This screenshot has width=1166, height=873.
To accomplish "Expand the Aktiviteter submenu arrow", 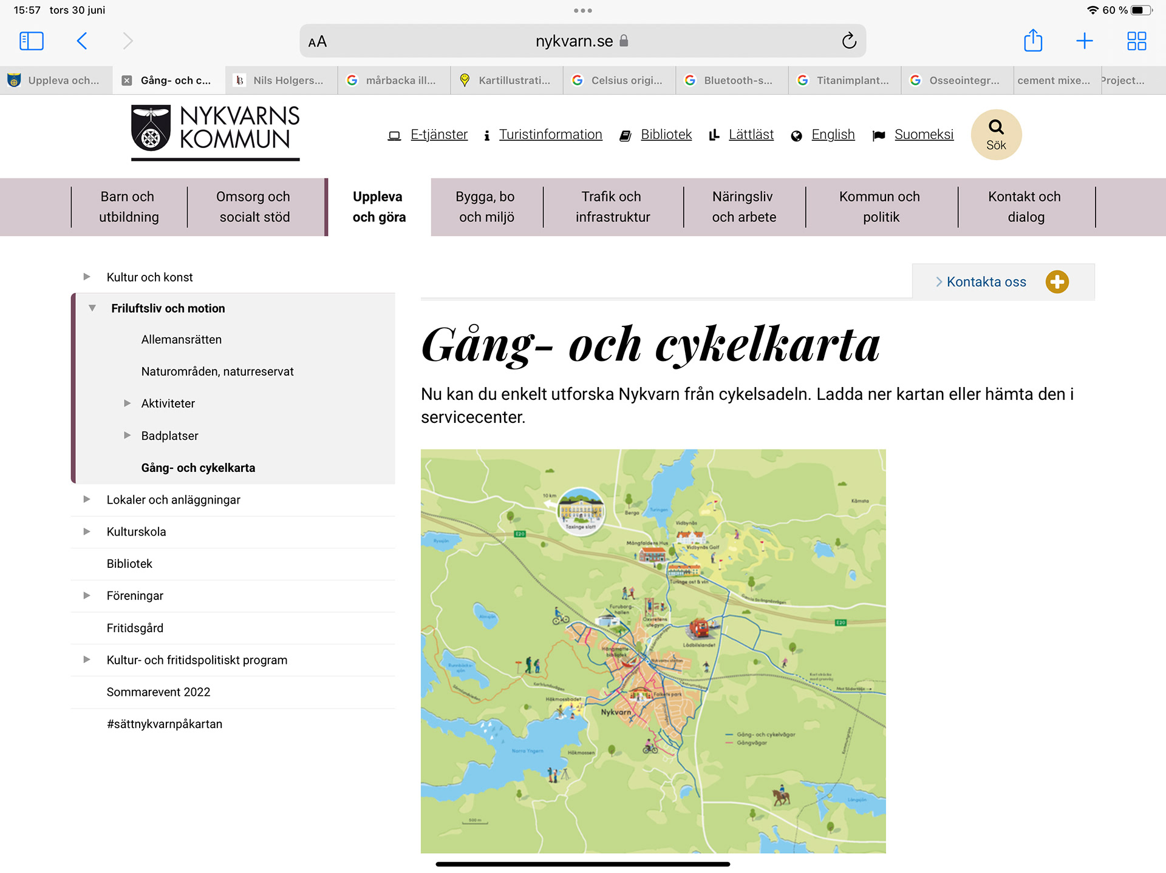I will point(127,403).
